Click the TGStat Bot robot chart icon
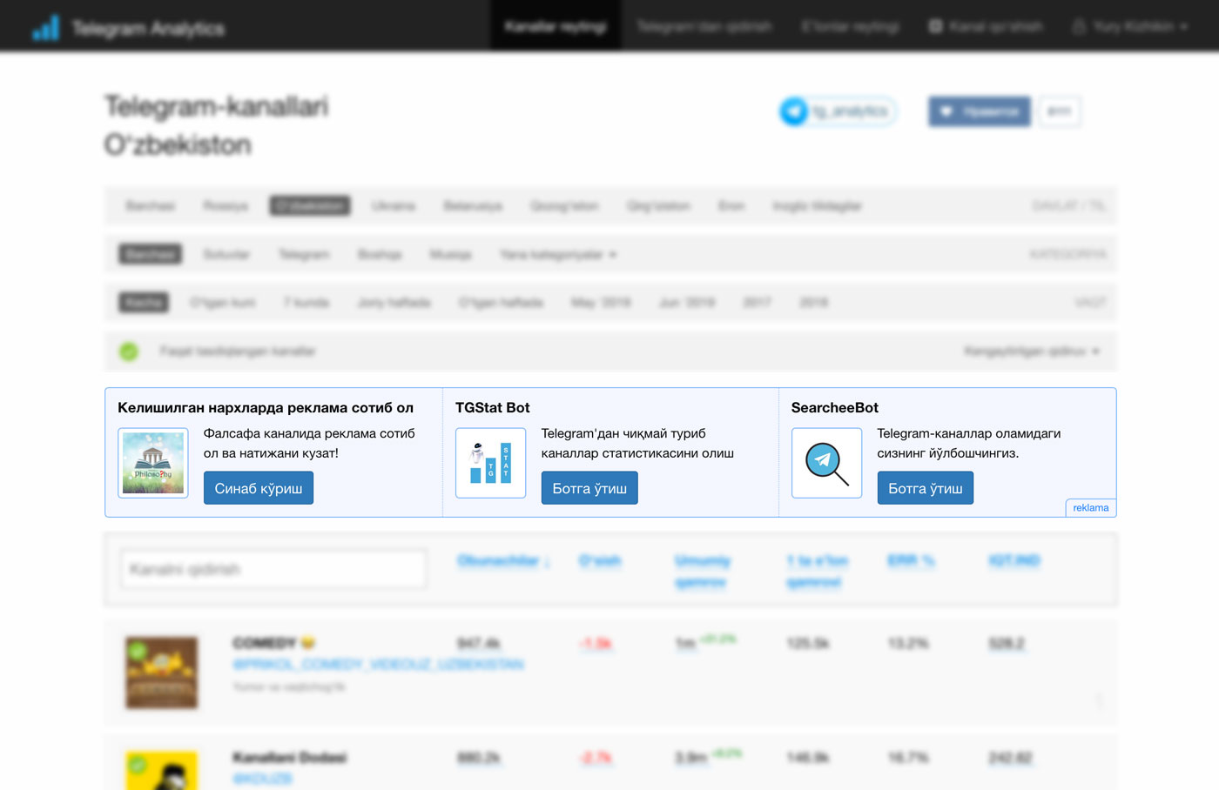 (490, 463)
